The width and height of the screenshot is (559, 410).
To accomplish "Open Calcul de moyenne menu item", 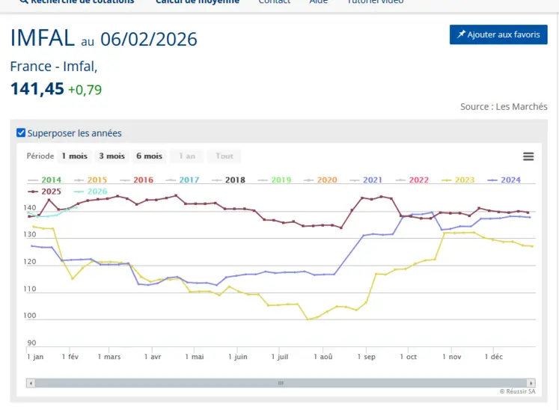I will coord(198,2).
